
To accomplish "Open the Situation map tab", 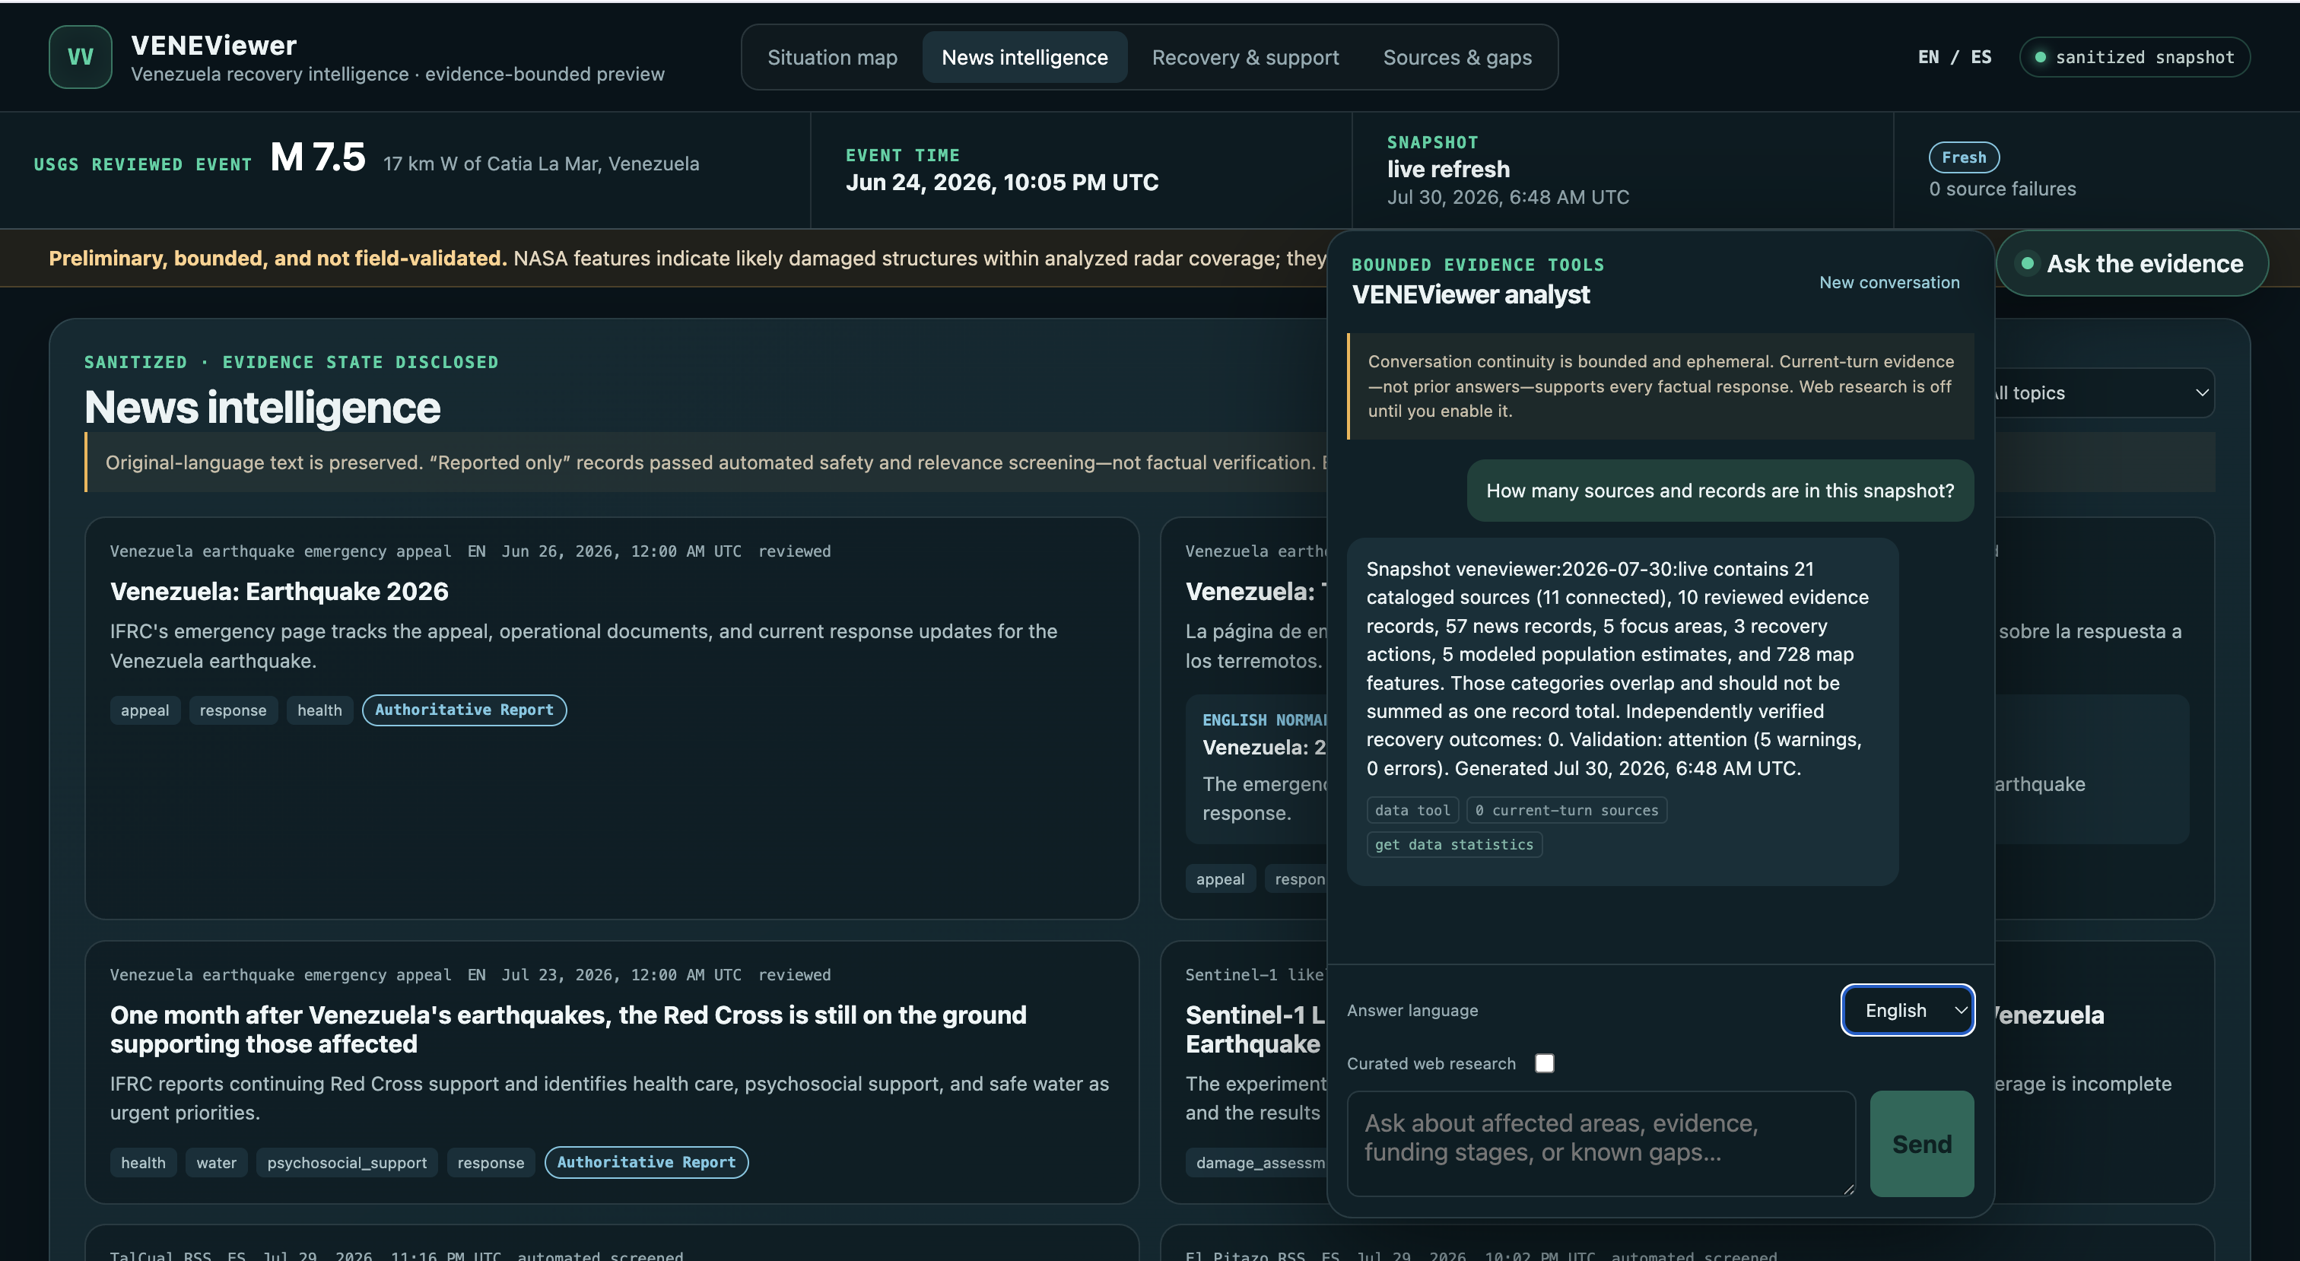I will [832, 57].
